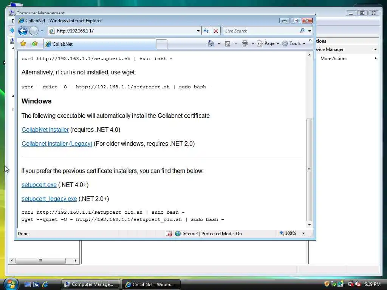Open the Collabnet Installer (Legacy) link
The width and height of the screenshot is (387, 290).
tap(57, 143)
